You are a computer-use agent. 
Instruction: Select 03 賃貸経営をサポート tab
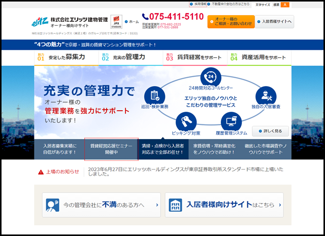(x=195, y=57)
